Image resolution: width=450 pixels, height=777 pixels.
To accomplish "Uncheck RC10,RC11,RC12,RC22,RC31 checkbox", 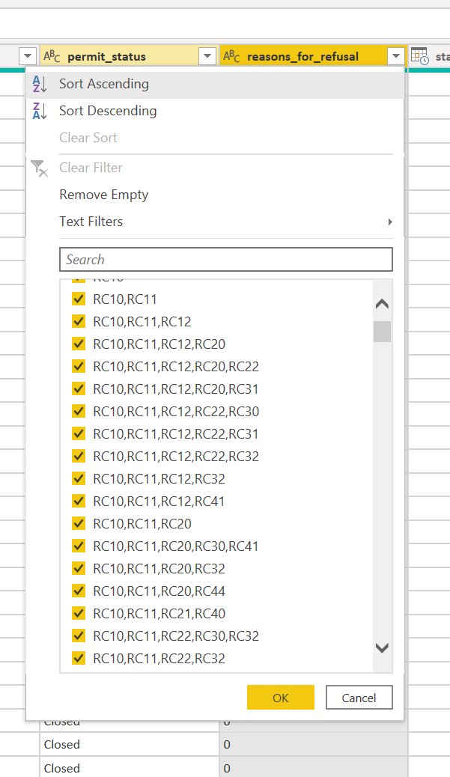I will click(x=79, y=433).
